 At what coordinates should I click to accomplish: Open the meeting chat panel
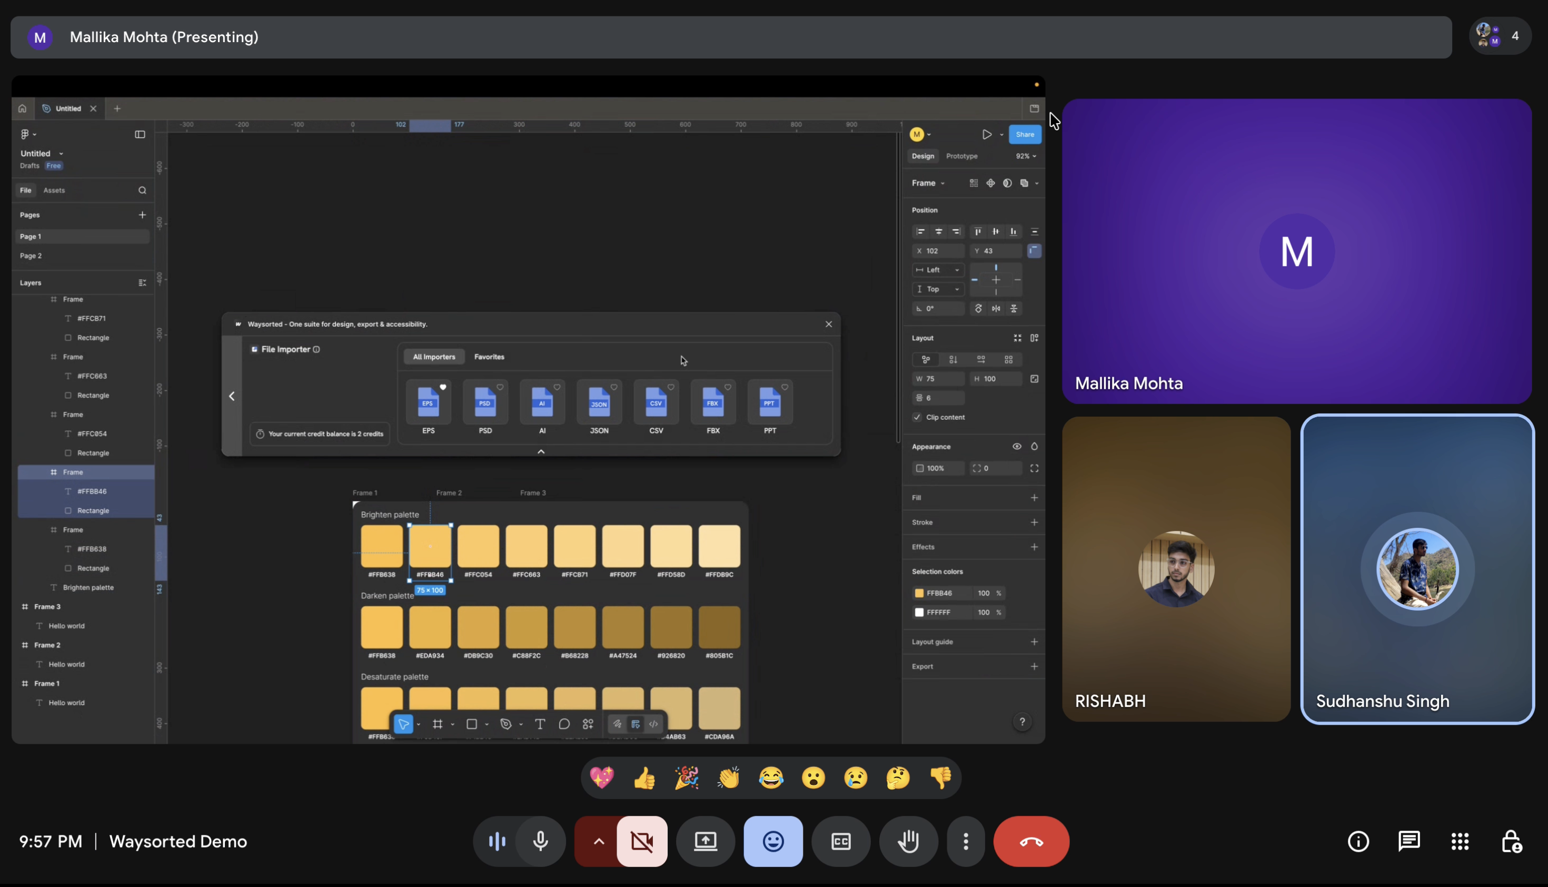click(x=1409, y=841)
